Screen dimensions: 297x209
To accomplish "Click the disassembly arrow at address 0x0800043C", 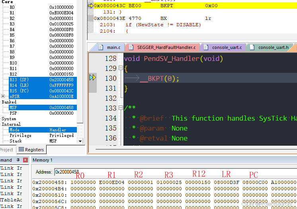I will [x=90, y=6].
